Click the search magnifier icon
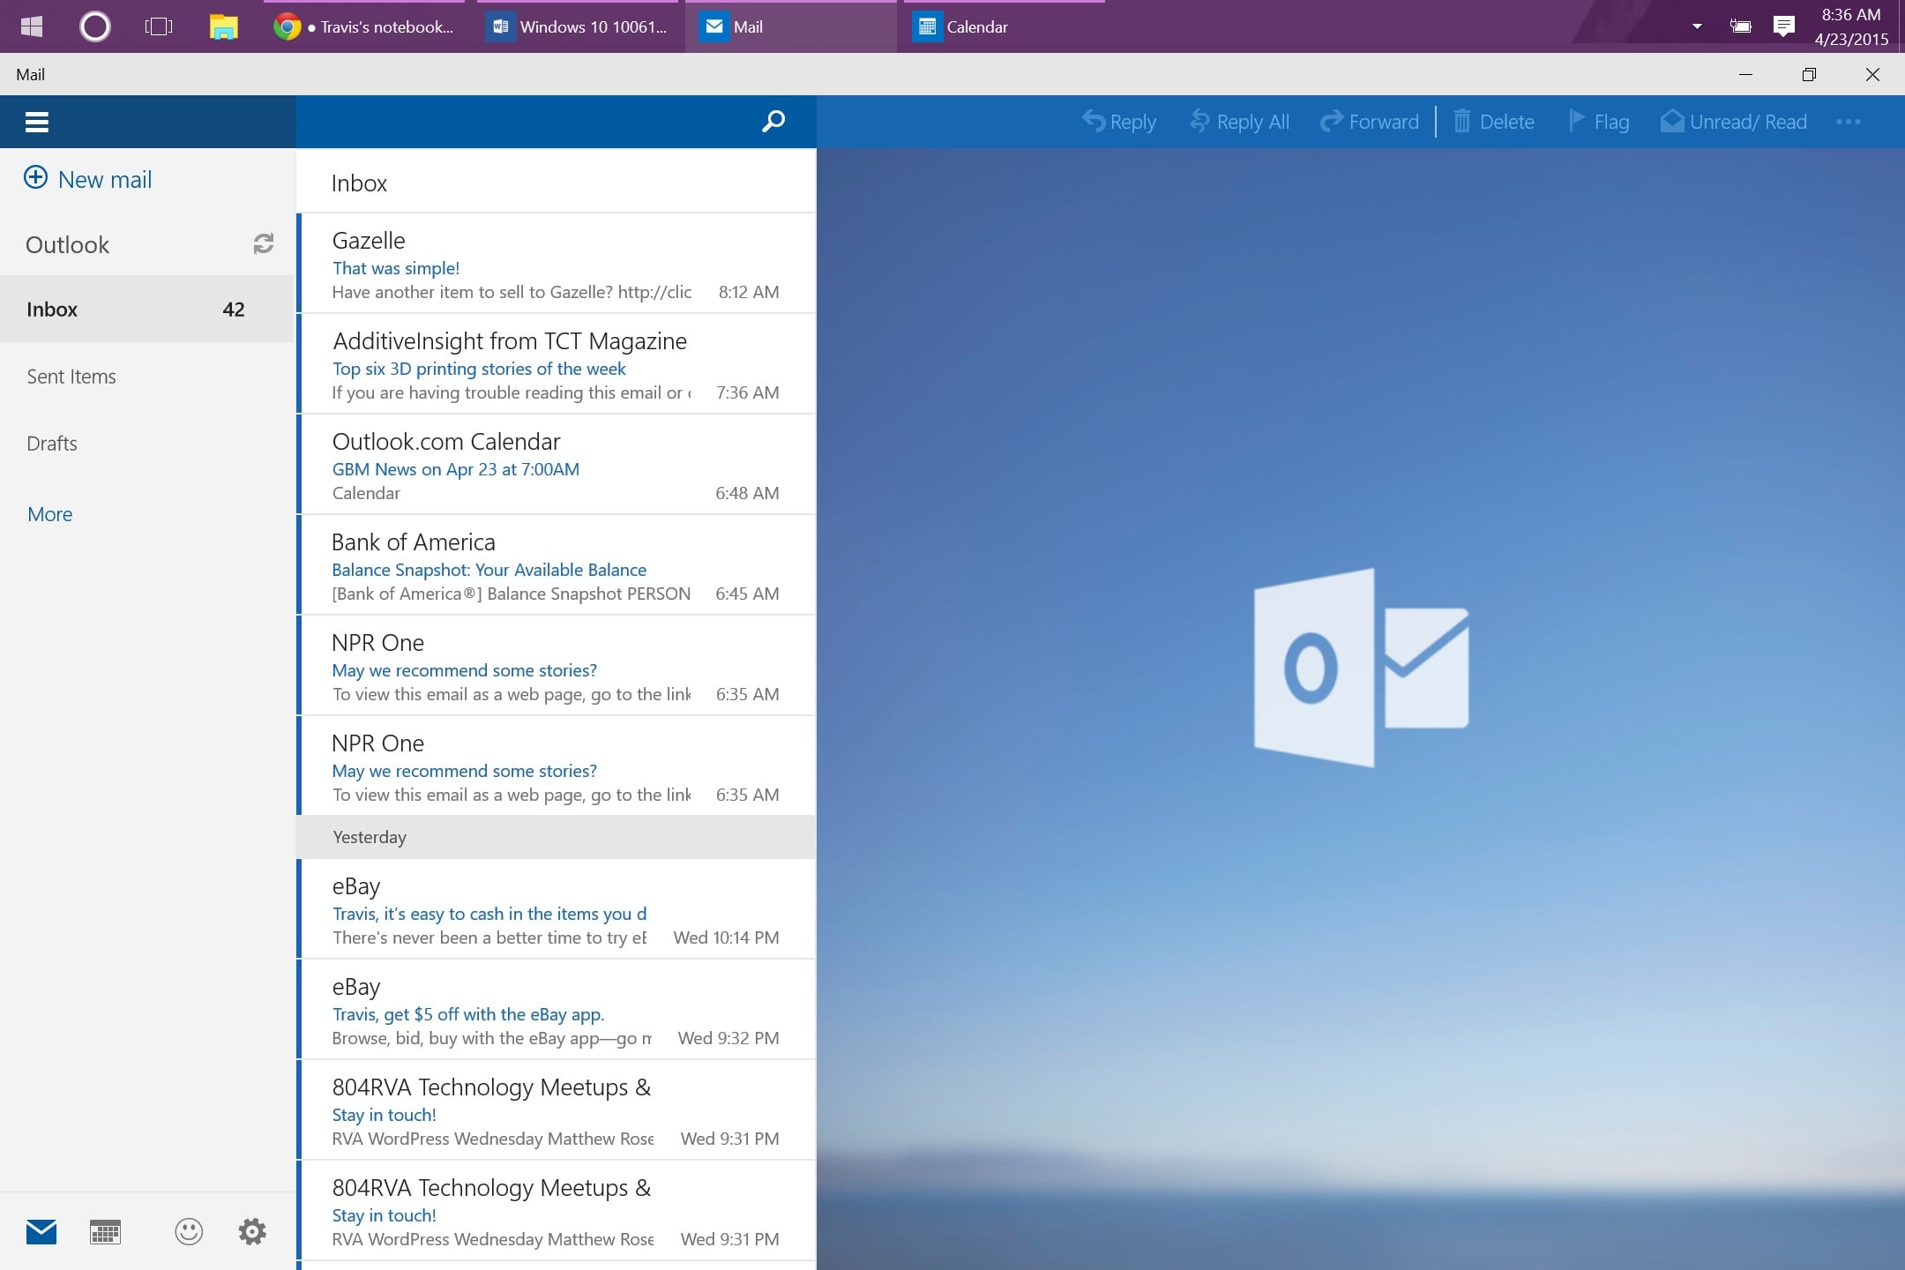The height and width of the screenshot is (1270, 1905). (x=773, y=122)
